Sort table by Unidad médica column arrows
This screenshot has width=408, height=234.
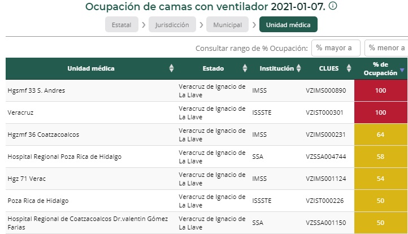[x=171, y=68]
